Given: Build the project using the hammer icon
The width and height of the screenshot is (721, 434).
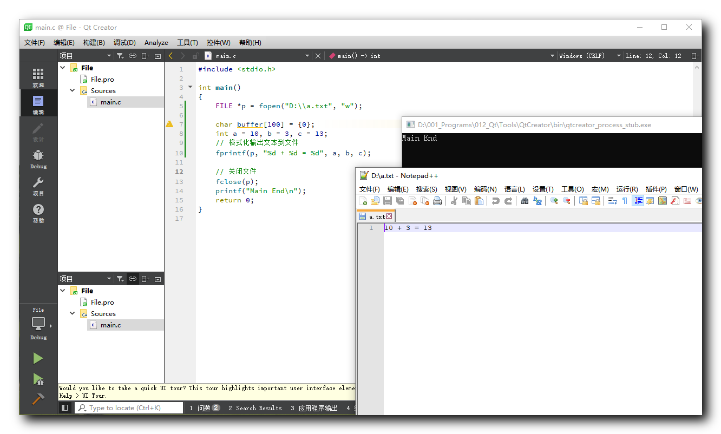Looking at the screenshot, I should coord(38,399).
